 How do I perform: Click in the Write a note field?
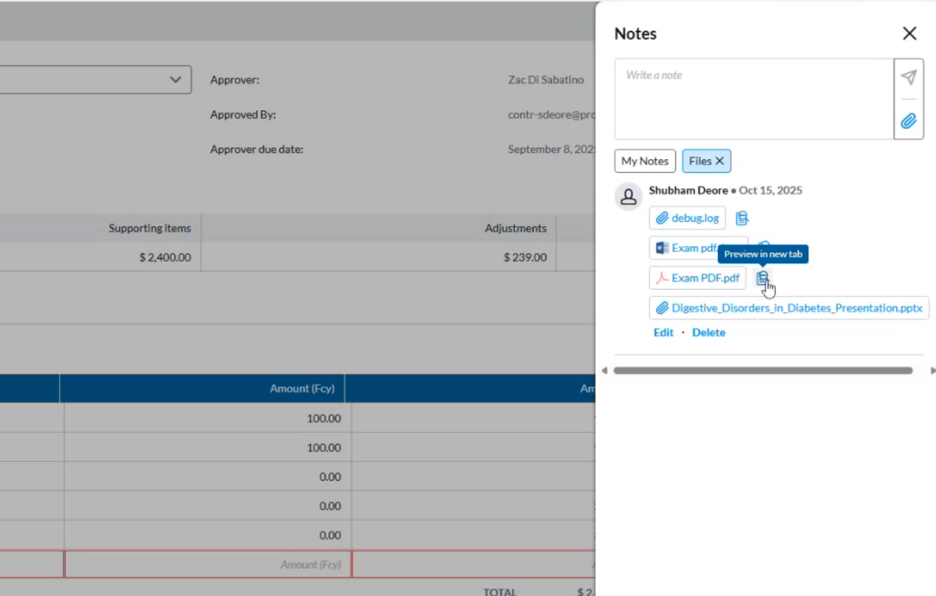click(753, 99)
